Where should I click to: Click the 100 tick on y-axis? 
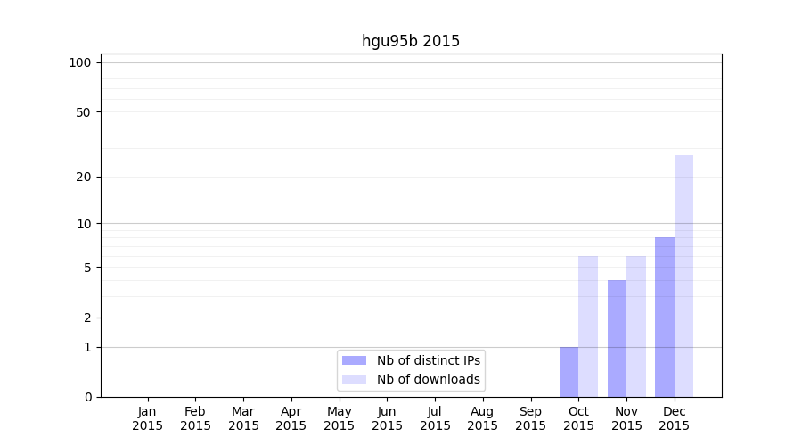coord(80,62)
